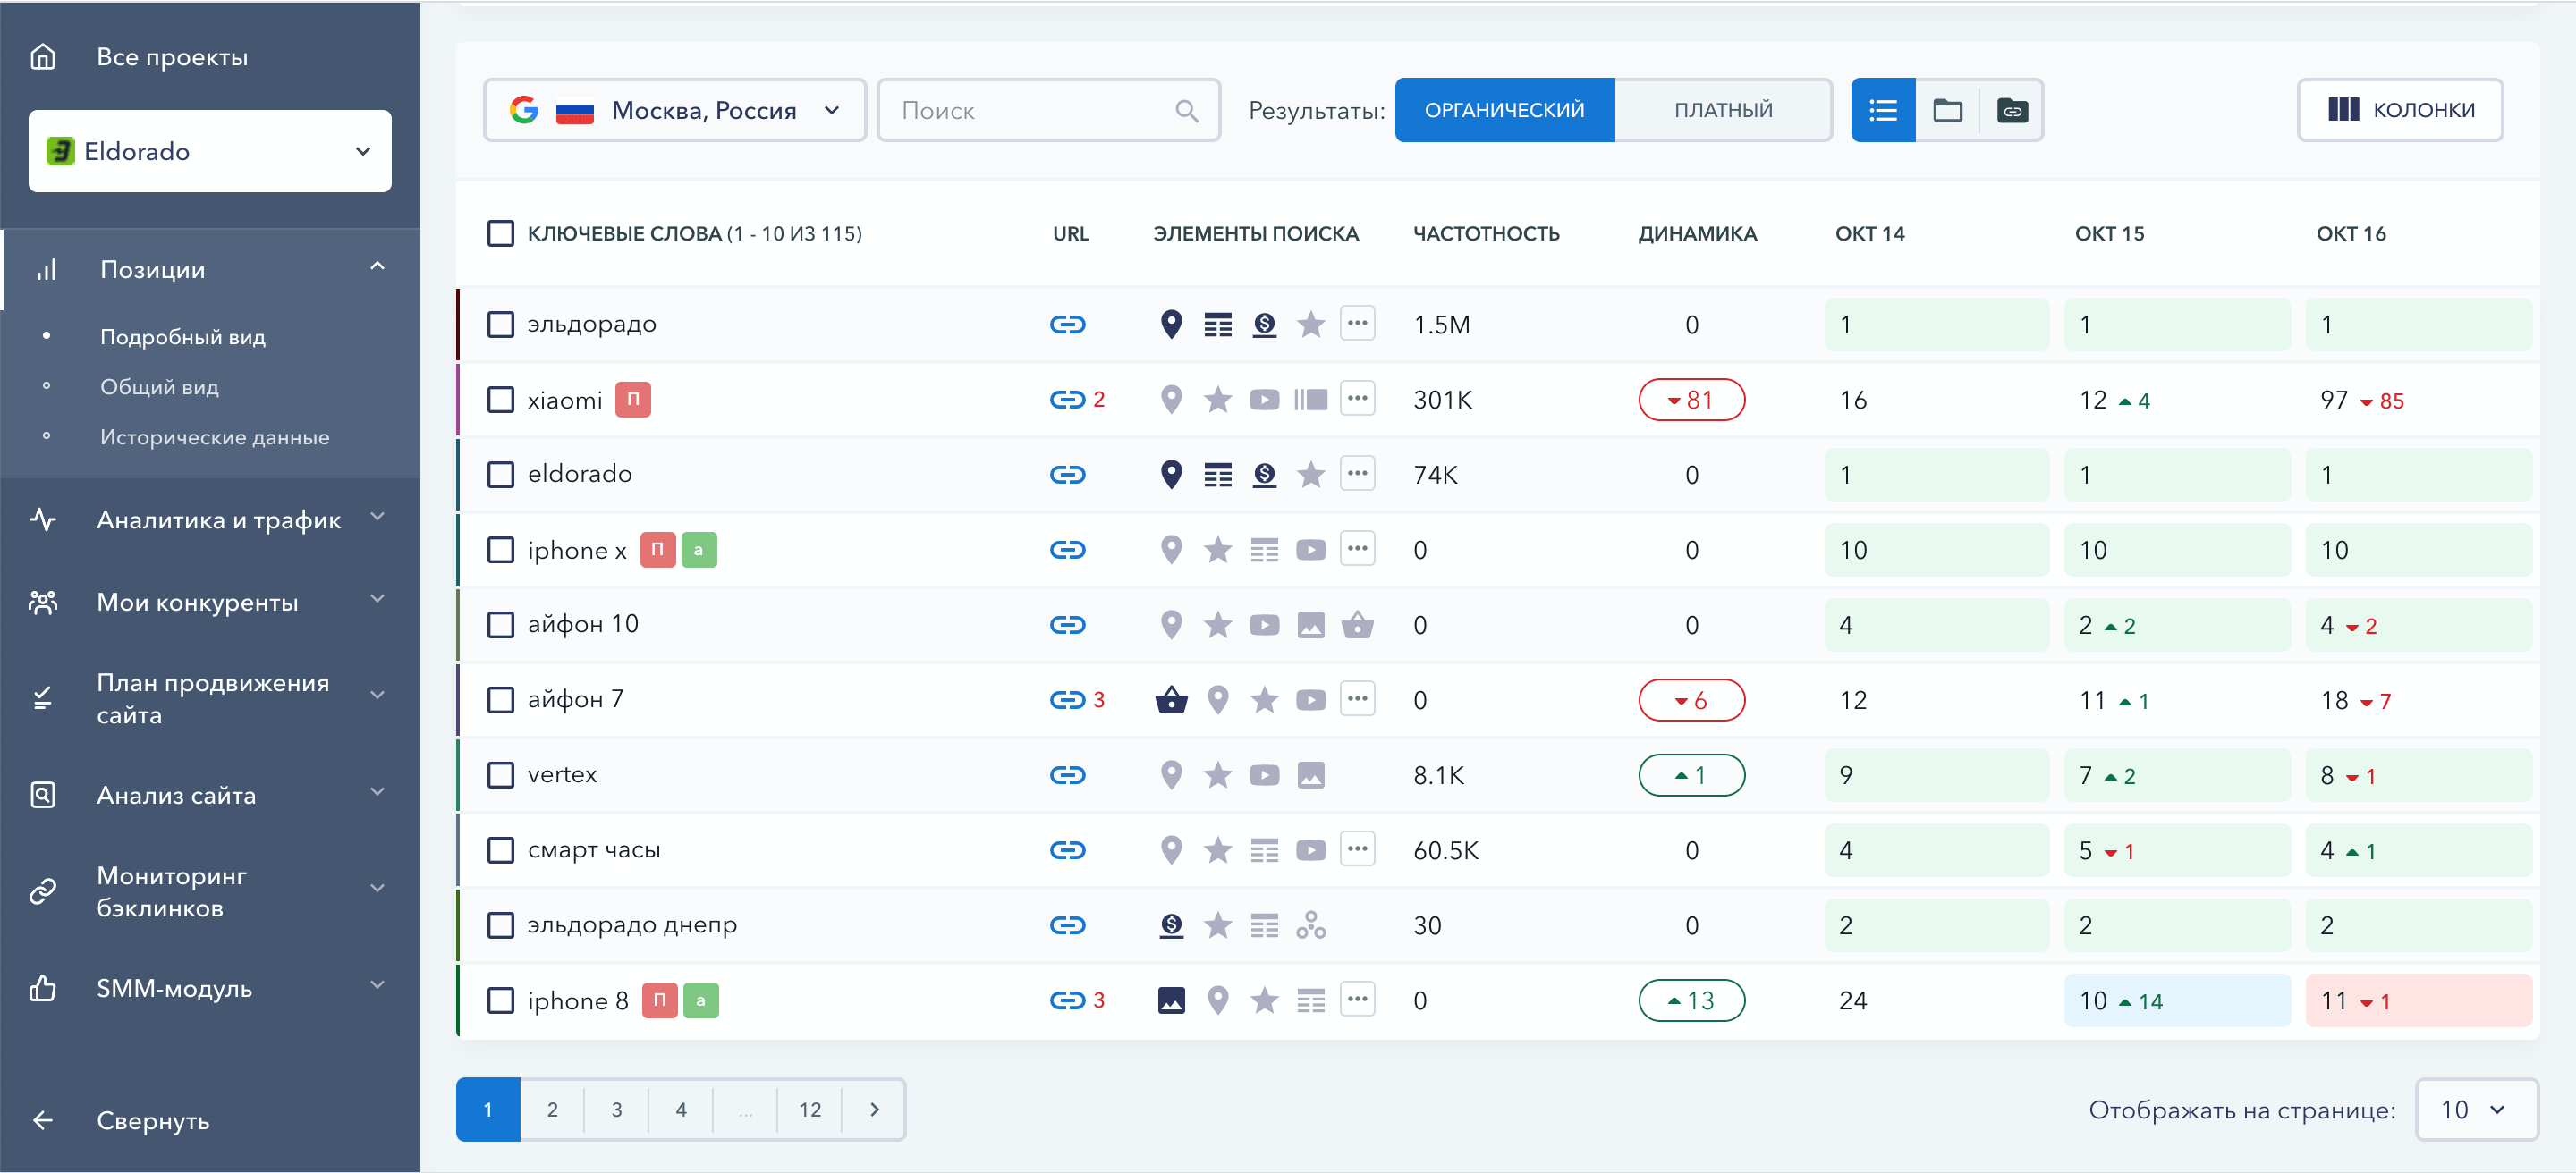2576x1173 pixels.
Task: Go to page 12 of keywords
Action: pyautogui.click(x=810, y=1109)
